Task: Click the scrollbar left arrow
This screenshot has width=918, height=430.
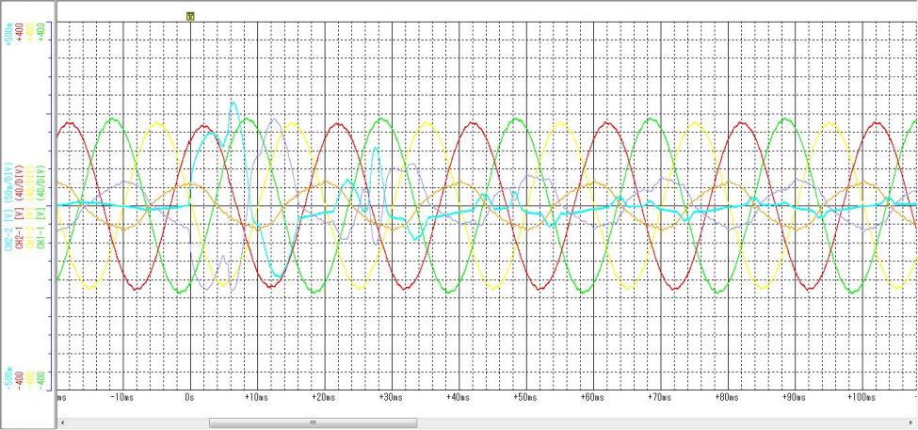Action: [63, 422]
